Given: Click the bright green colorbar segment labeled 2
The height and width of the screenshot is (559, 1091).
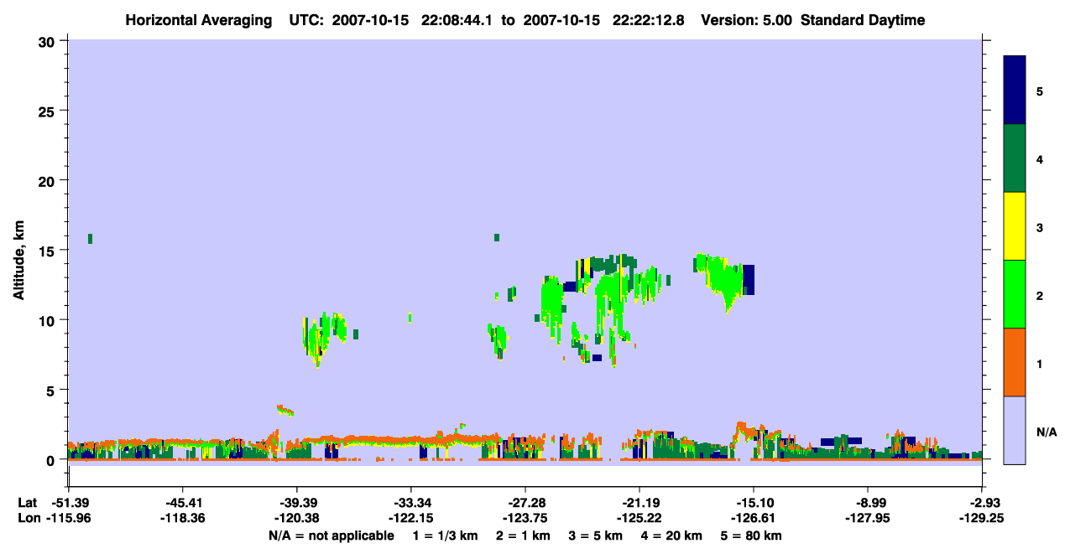Looking at the screenshot, I should 1015,294.
